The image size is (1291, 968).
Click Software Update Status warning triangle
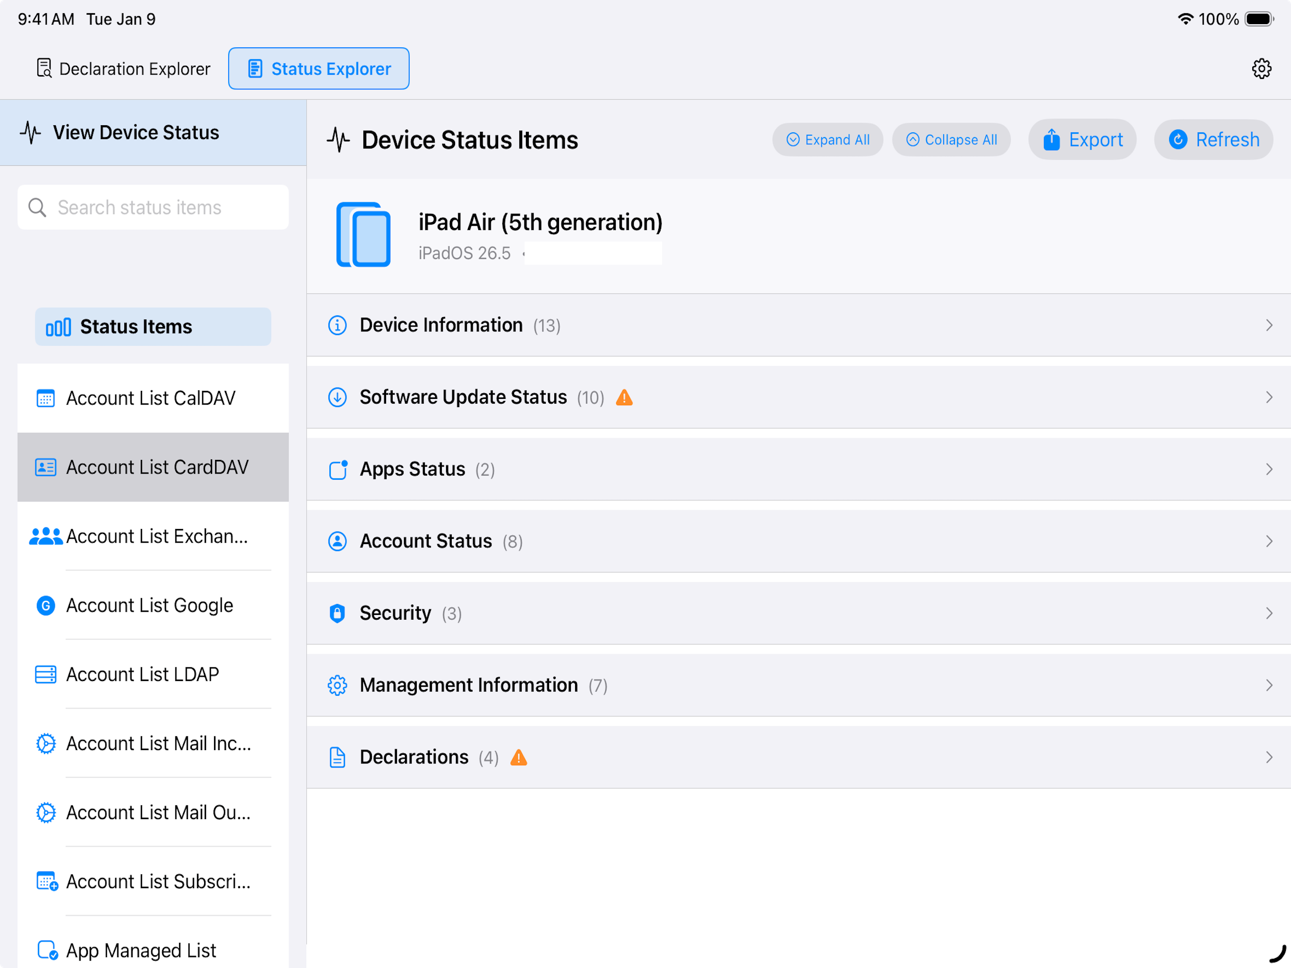pyautogui.click(x=625, y=397)
